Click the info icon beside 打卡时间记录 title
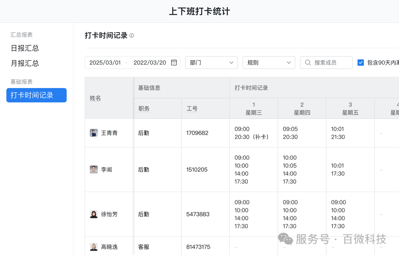The height and width of the screenshot is (255, 399). tap(131, 35)
